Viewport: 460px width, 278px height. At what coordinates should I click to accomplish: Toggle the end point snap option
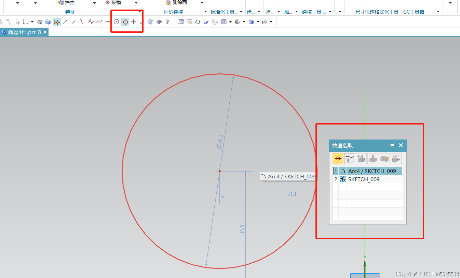click(65, 22)
